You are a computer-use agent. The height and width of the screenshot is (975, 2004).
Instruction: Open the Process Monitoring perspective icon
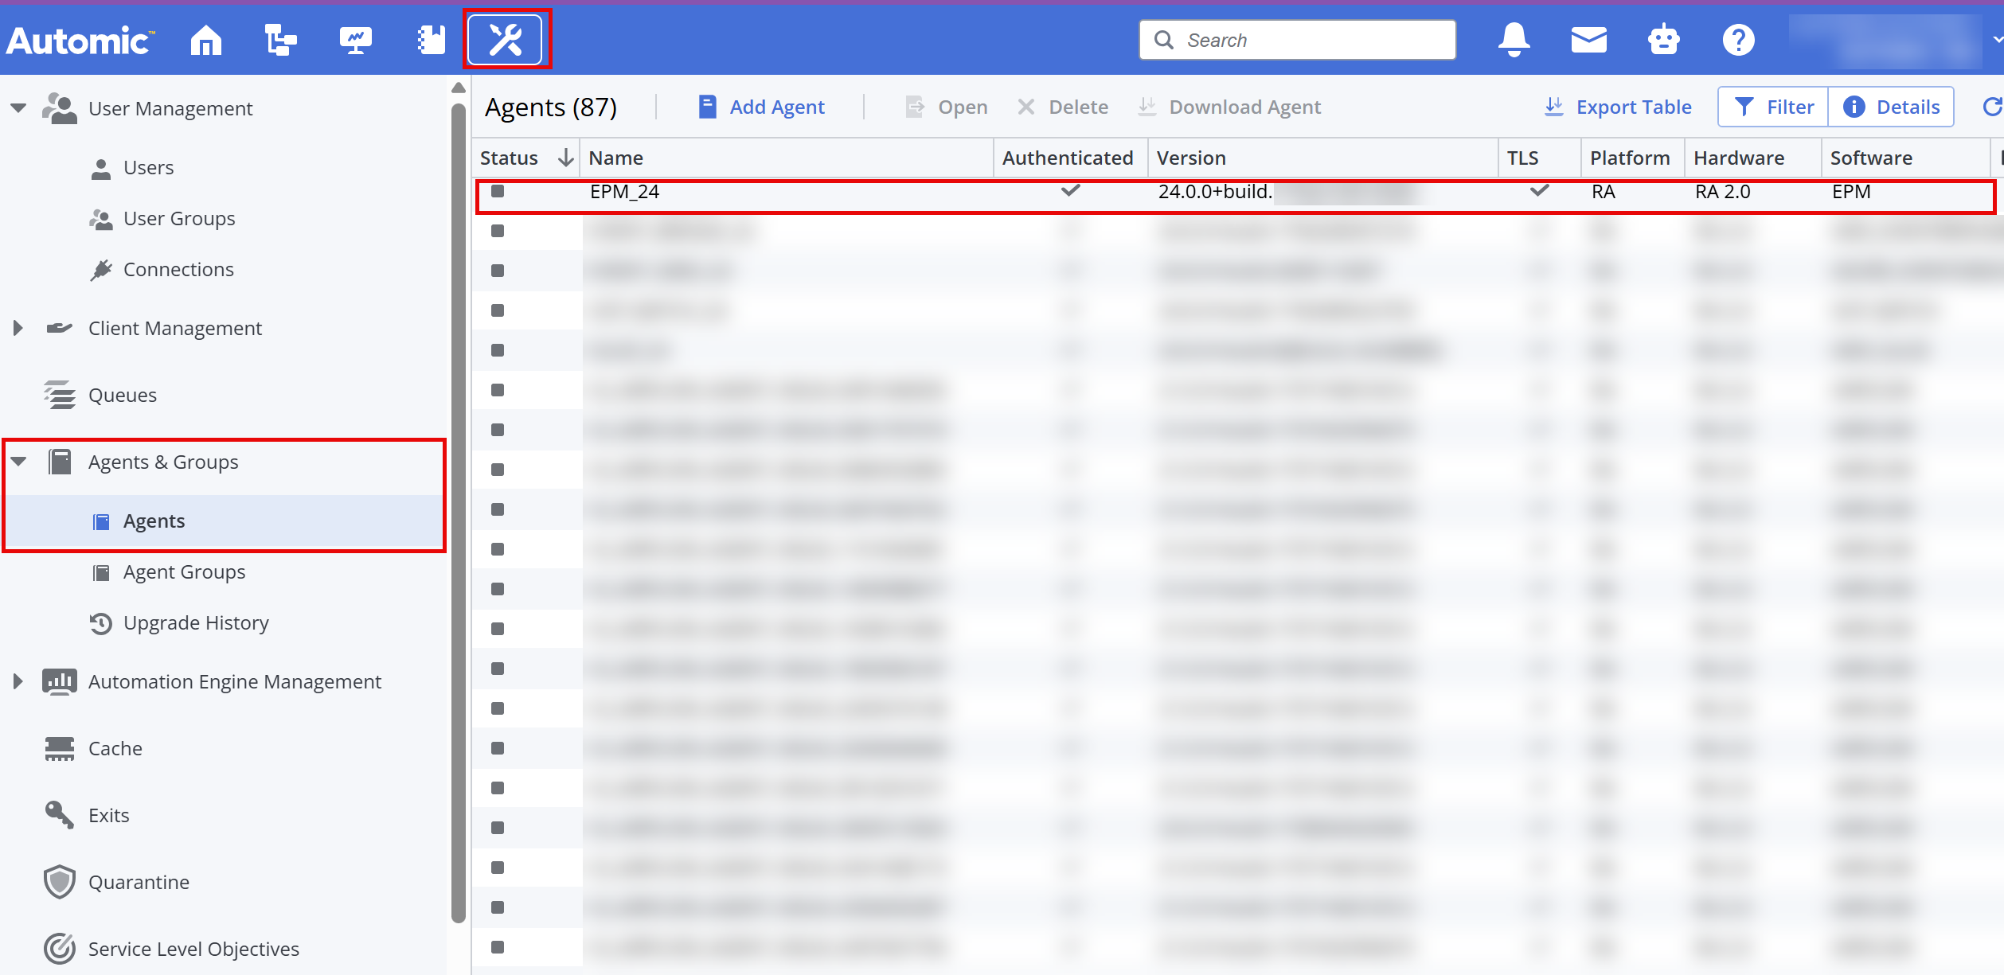tap(355, 40)
